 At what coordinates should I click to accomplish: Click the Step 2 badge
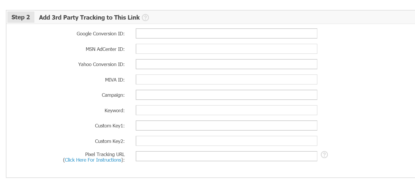point(21,17)
